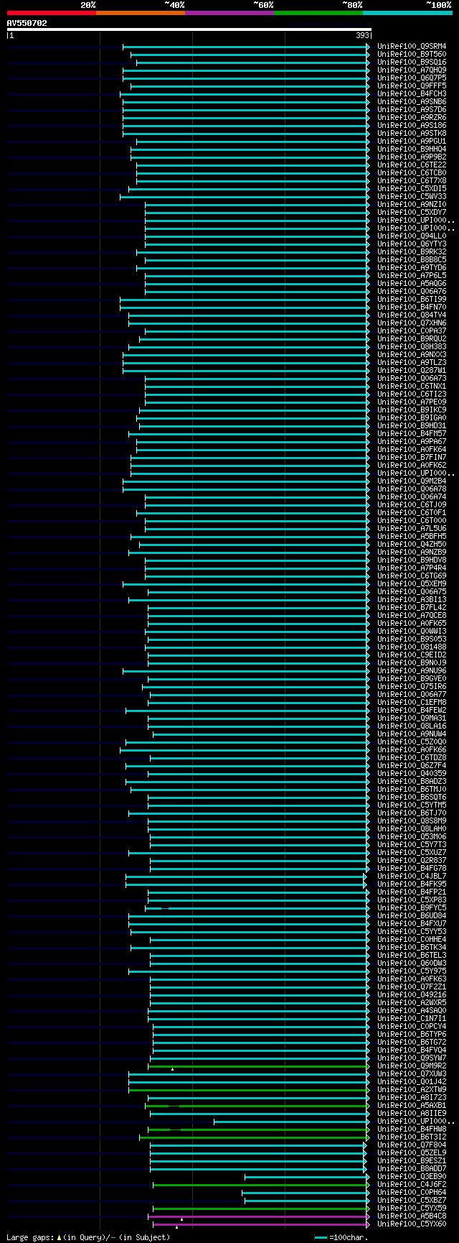
Task: Click the UniRef100_C0PA37 entry
Action: [x=412, y=331]
